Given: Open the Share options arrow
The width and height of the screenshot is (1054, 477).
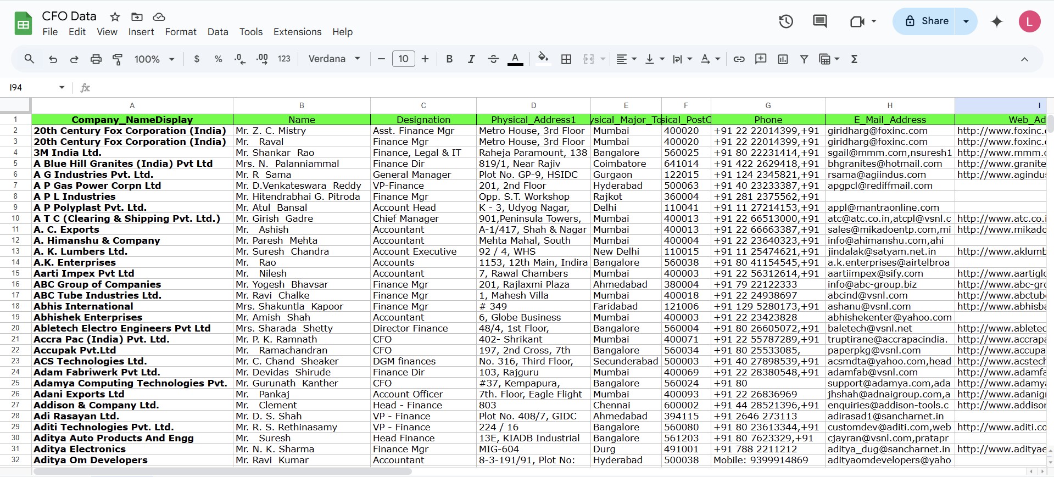Looking at the screenshot, I should 966,21.
